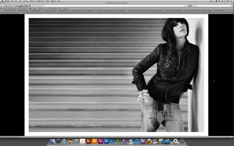Open a new tab with plus button
The height and width of the screenshot is (146, 234).
point(24,13)
